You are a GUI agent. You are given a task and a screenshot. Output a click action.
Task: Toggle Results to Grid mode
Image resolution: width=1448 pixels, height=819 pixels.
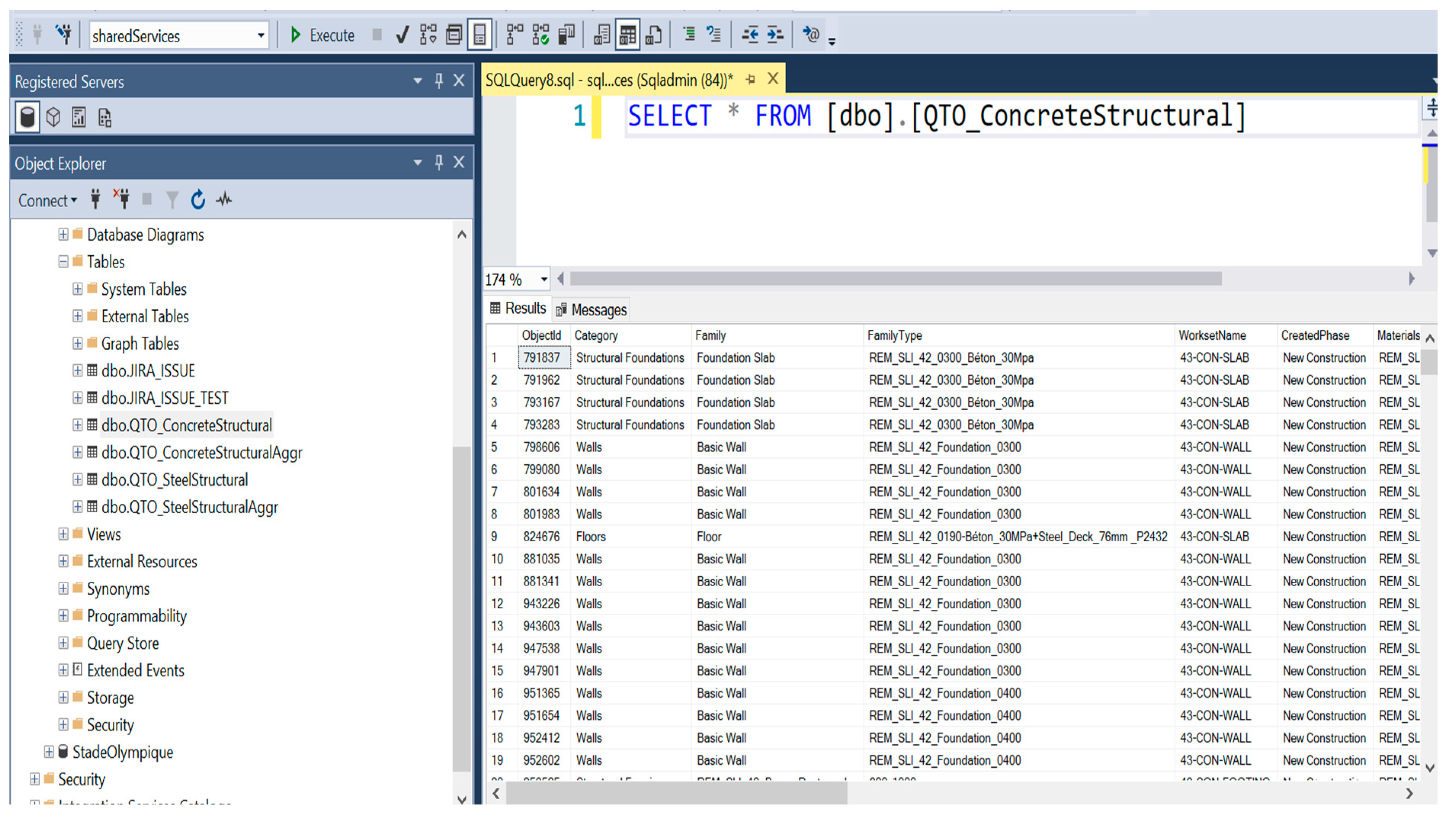(x=627, y=35)
